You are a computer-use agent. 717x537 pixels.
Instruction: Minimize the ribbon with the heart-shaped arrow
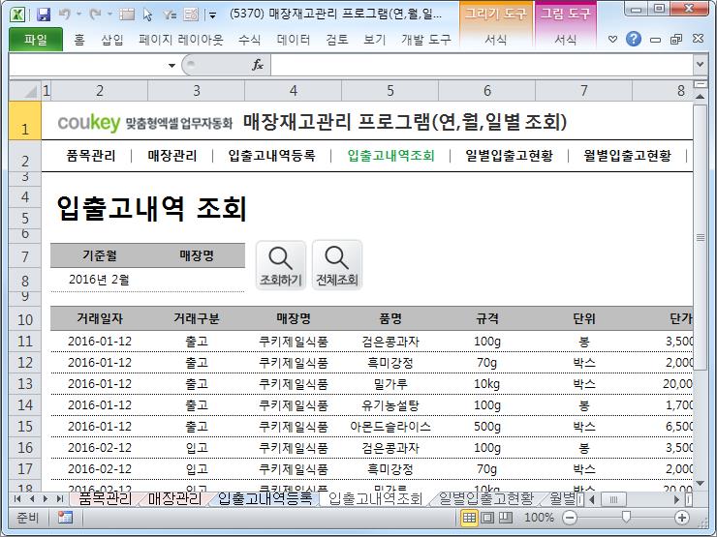[612, 40]
